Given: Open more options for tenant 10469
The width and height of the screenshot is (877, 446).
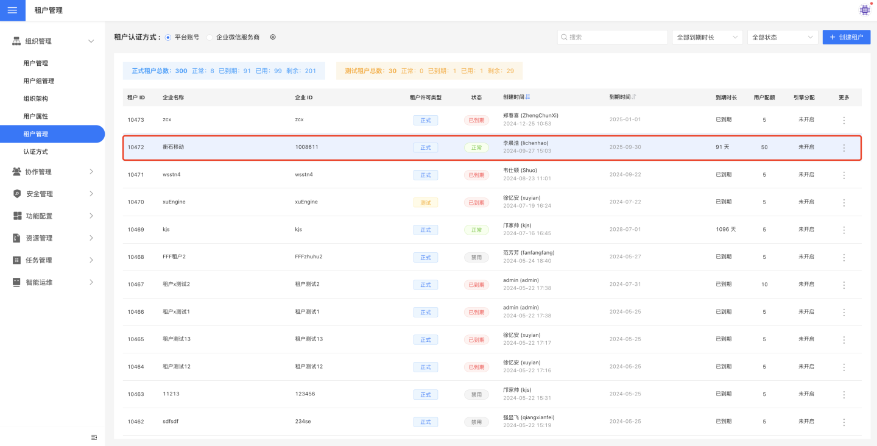Looking at the screenshot, I should pyautogui.click(x=844, y=230).
